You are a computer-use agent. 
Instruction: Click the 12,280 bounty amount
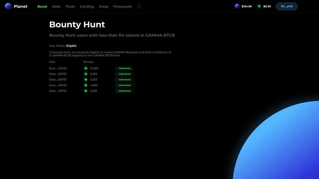[x=94, y=68]
